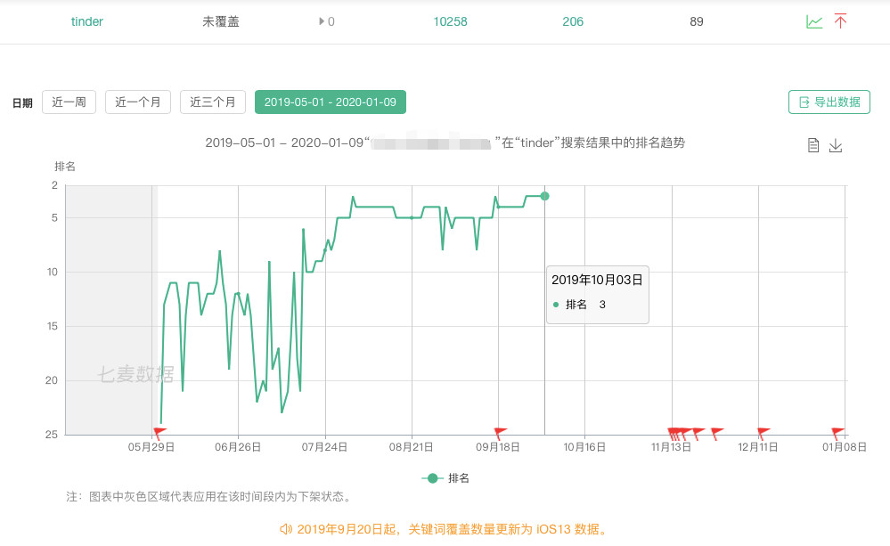Open the 近一个月 period selector
Screen dimensions: 890x546
139,102
